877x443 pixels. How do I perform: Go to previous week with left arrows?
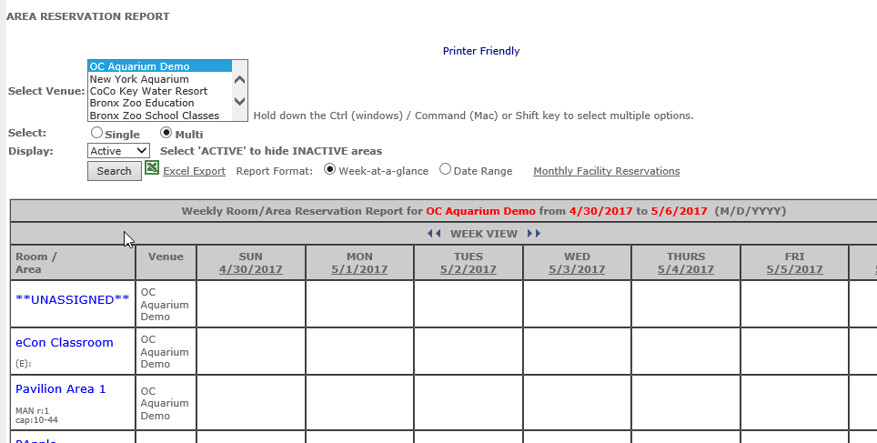(433, 234)
